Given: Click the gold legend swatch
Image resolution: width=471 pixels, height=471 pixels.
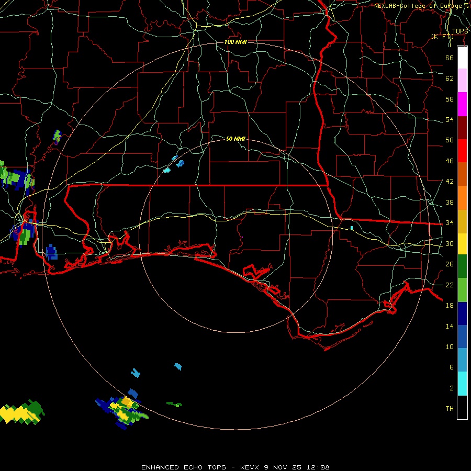Looking at the screenshot, I should tap(462, 221).
